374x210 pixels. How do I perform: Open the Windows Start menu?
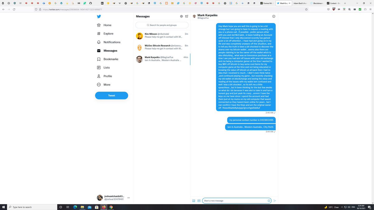(3, 207)
